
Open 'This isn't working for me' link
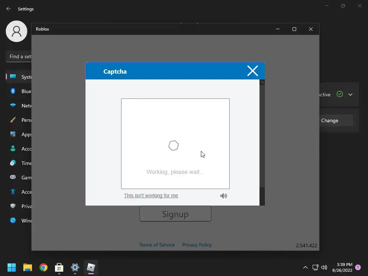[x=151, y=195]
